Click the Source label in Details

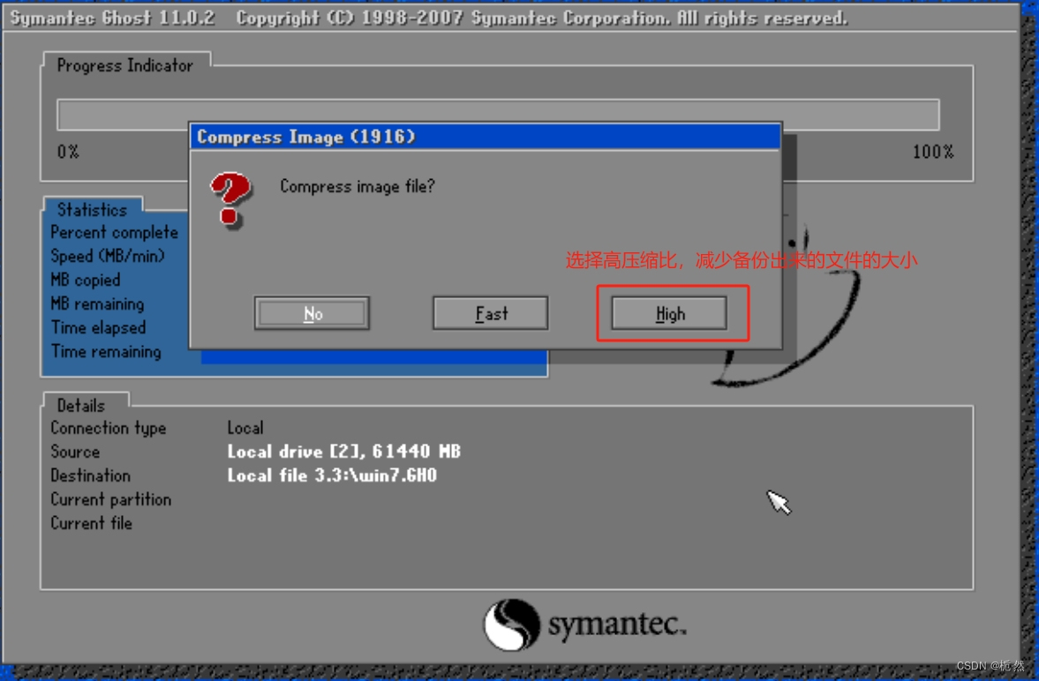point(75,452)
